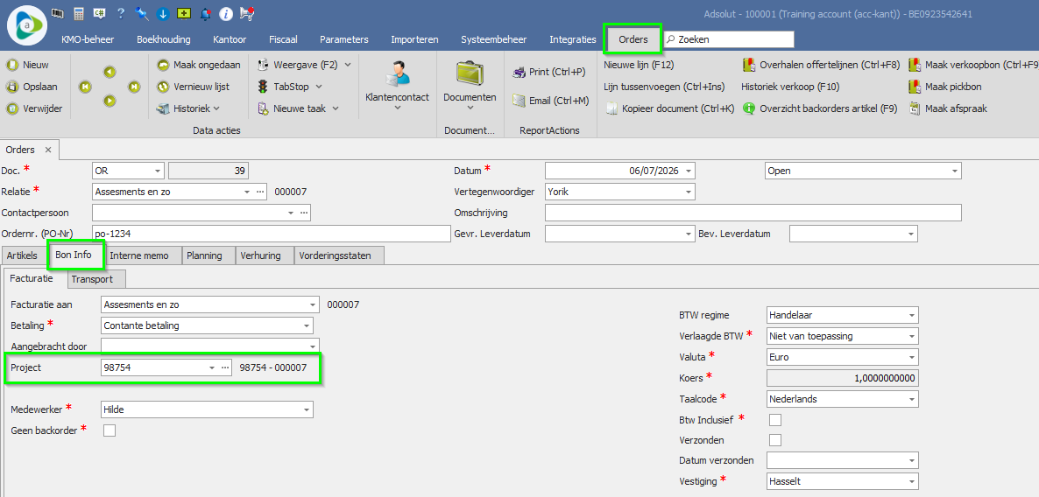
Task: Open Documenten briefcase menu
Action: click(x=470, y=86)
